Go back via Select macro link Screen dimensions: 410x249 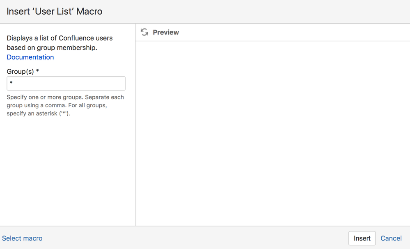click(x=22, y=238)
